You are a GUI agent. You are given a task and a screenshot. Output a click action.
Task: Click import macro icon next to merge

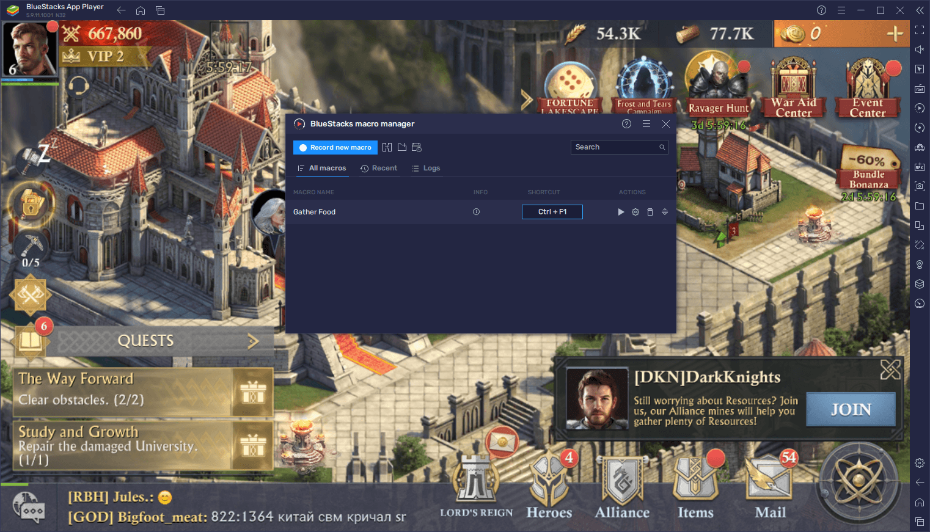(402, 147)
